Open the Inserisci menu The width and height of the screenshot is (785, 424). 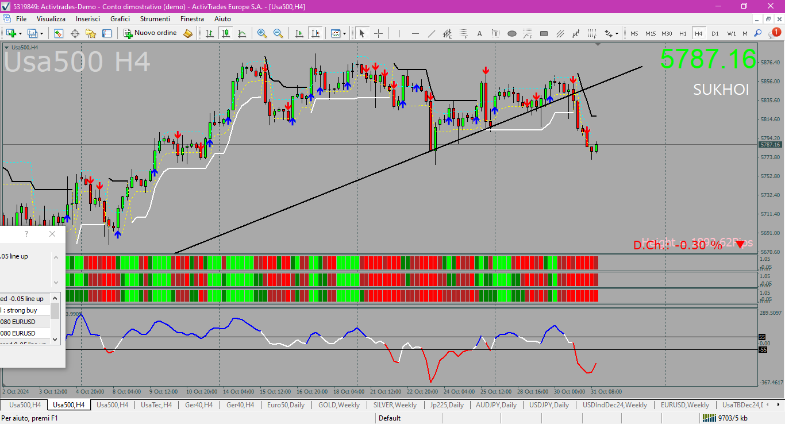[88, 19]
